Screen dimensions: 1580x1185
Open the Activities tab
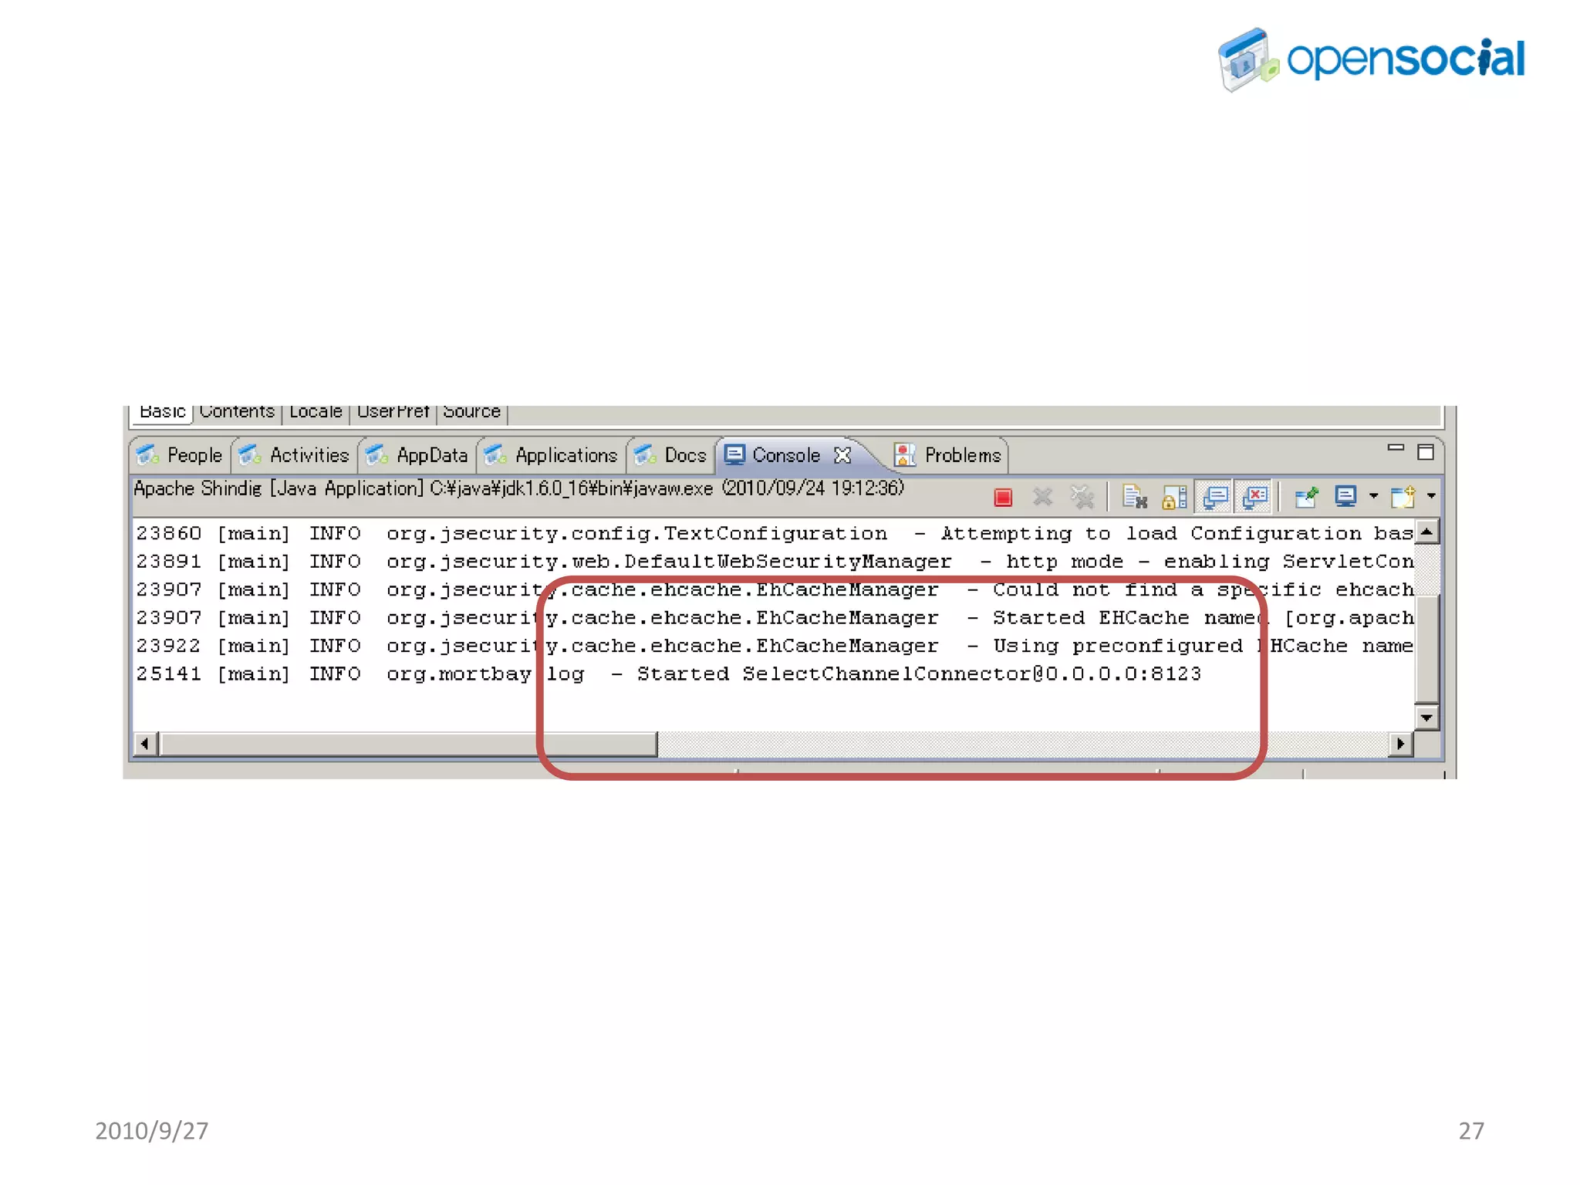[294, 455]
